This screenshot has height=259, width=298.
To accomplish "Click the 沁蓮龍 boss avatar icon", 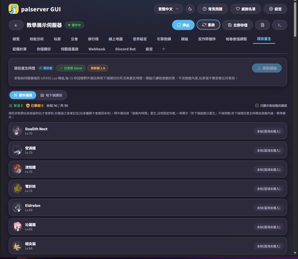I will click(x=17, y=227).
